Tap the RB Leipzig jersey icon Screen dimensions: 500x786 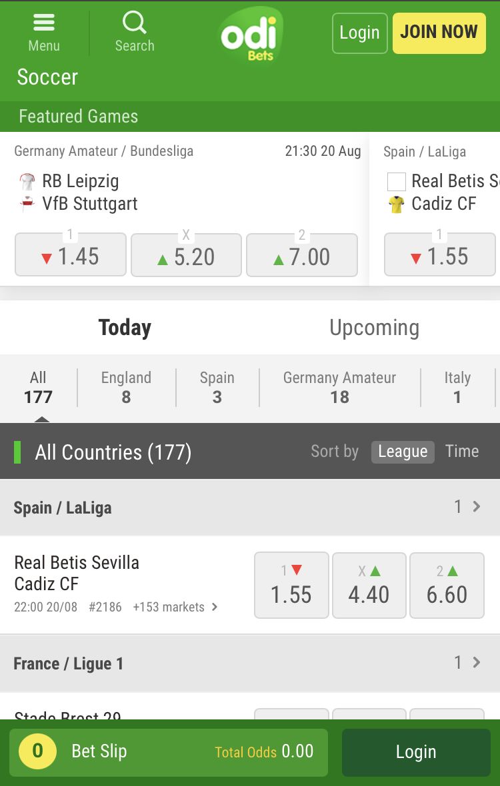pos(27,181)
